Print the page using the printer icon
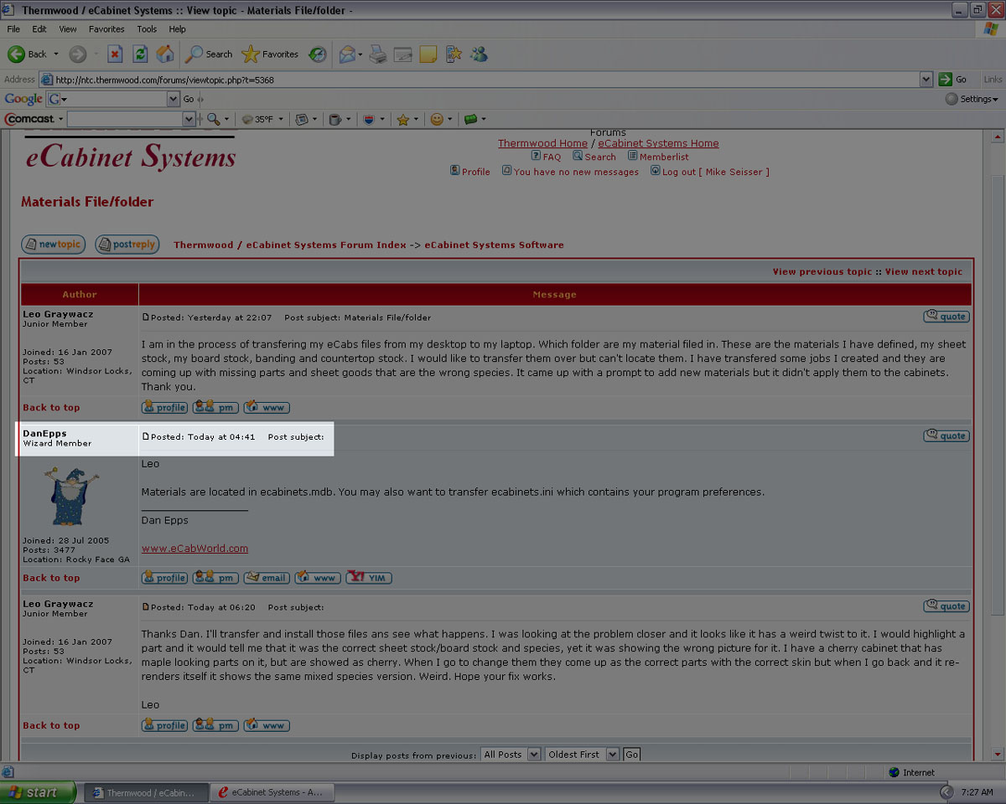The width and height of the screenshot is (1006, 804). pyautogui.click(x=378, y=54)
